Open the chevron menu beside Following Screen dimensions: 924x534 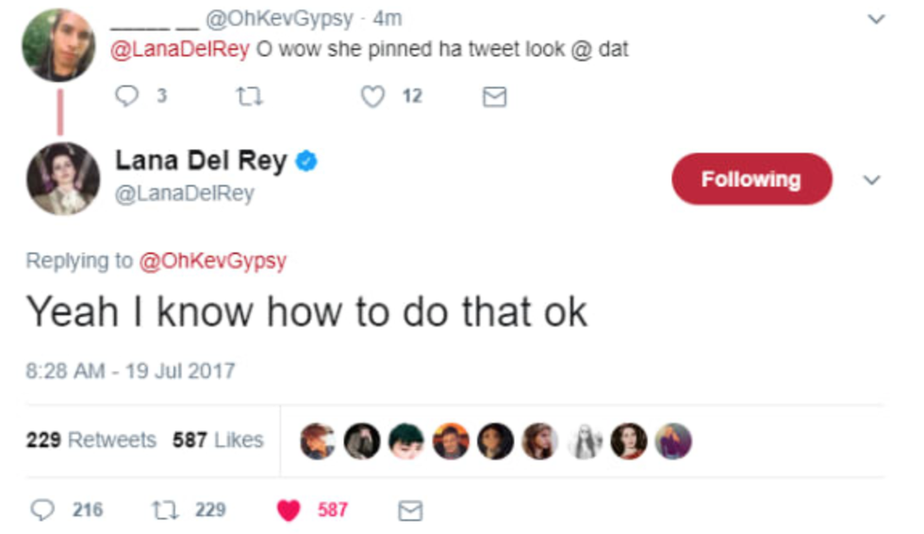click(872, 180)
